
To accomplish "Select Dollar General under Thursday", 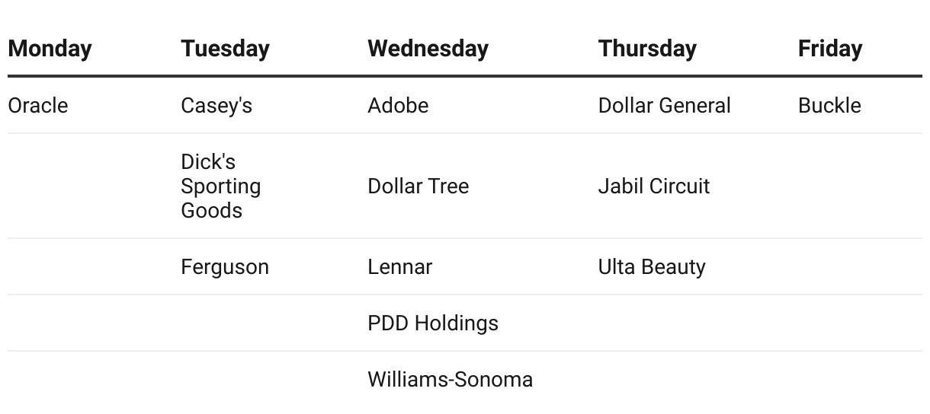I will (x=664, y=105).
